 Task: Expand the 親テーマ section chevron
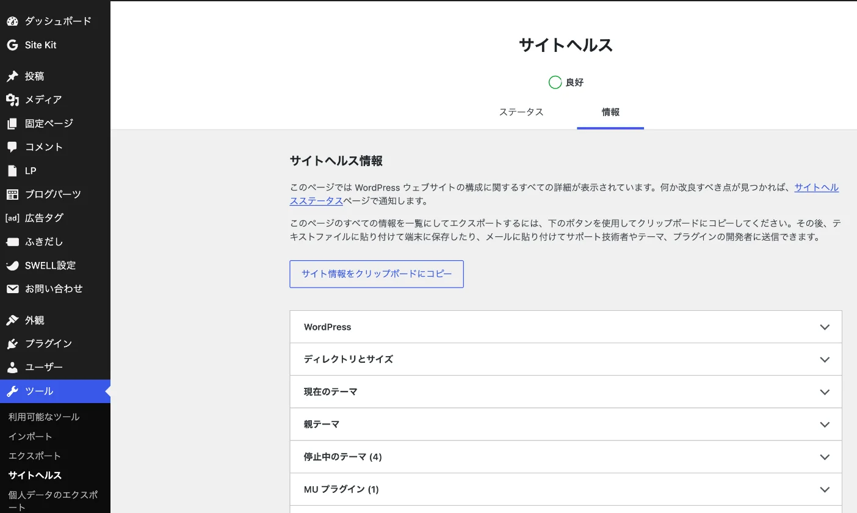pos(825,424)
